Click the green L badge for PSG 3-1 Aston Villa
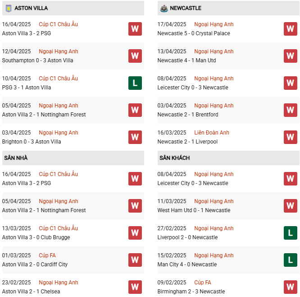This screenshot has width=300, height=297. [135, 83]
